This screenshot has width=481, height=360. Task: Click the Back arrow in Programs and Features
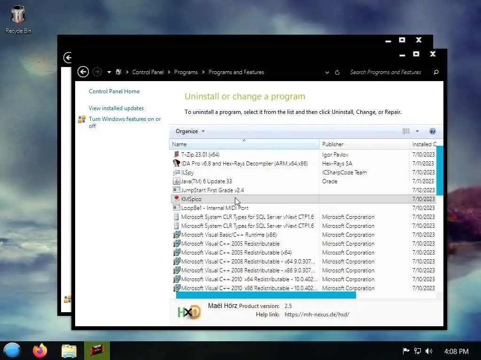[x=83, y=72]
